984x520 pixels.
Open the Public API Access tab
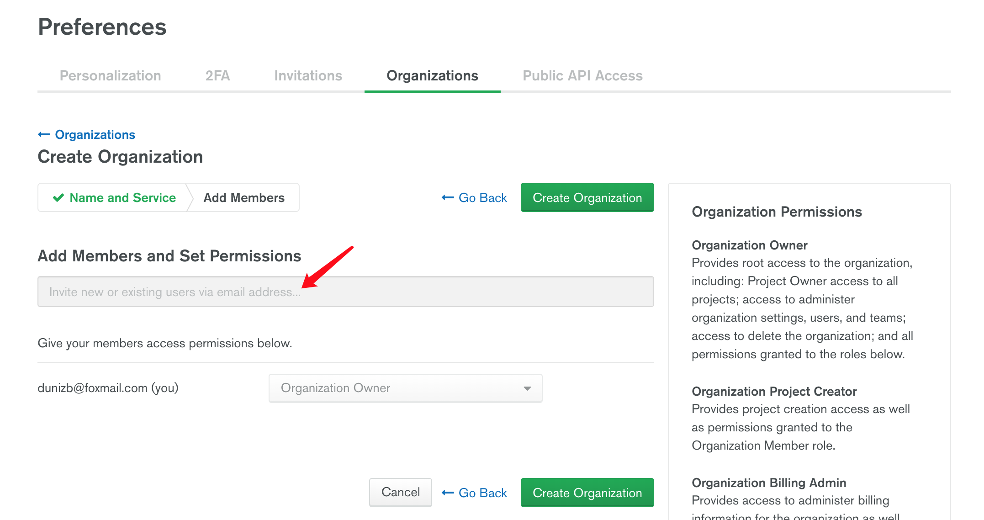coord(582,75)
